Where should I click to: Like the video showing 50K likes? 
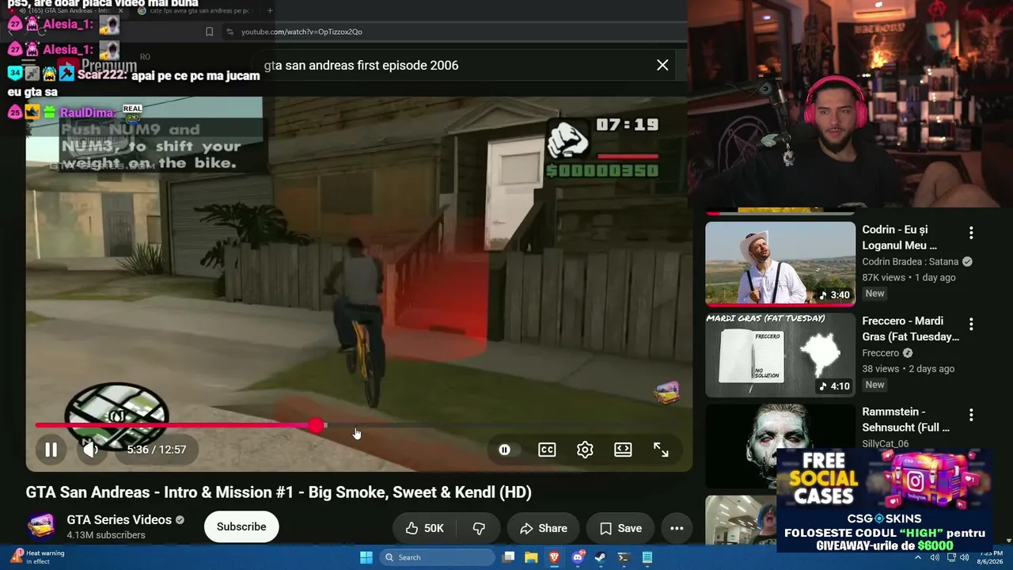click(x=424, y=528)
